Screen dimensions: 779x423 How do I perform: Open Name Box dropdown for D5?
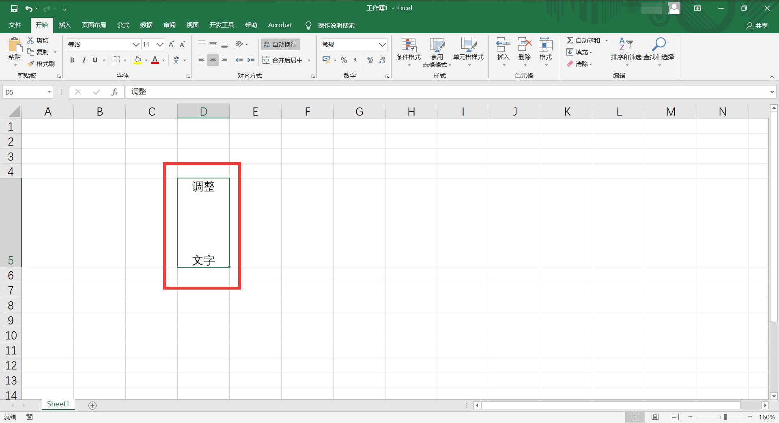49,92
